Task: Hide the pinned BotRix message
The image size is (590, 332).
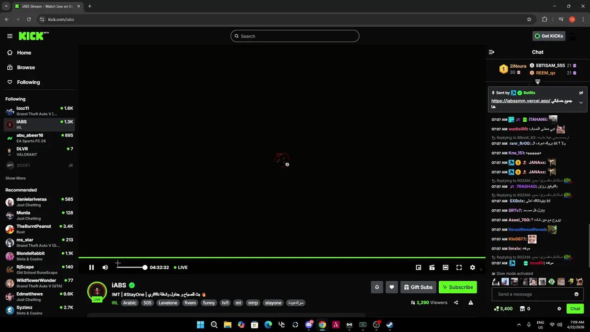Action: [581, 93]
